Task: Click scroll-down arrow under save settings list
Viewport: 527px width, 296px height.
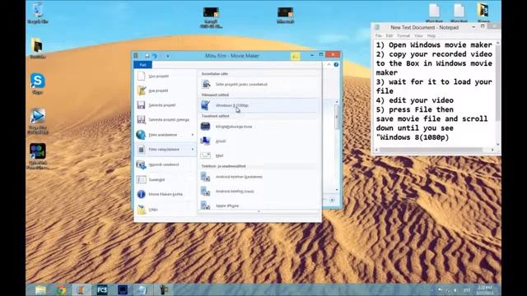Action: click(259, 212)
